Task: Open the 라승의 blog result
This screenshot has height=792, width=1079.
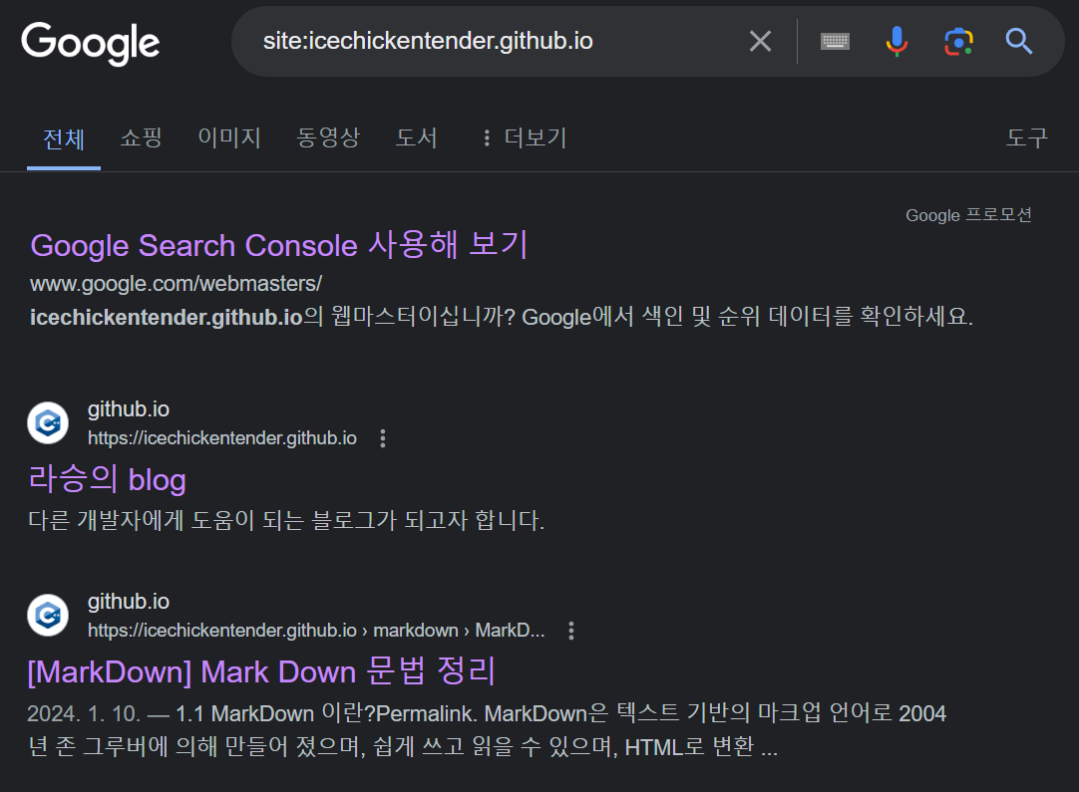Action: (x=108, y=479)
